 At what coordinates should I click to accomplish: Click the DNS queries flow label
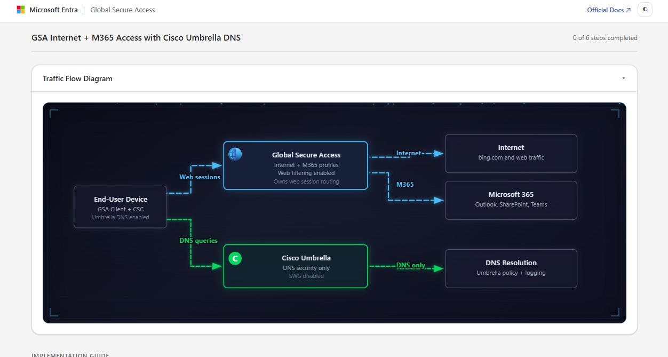(x=198, y=241)
